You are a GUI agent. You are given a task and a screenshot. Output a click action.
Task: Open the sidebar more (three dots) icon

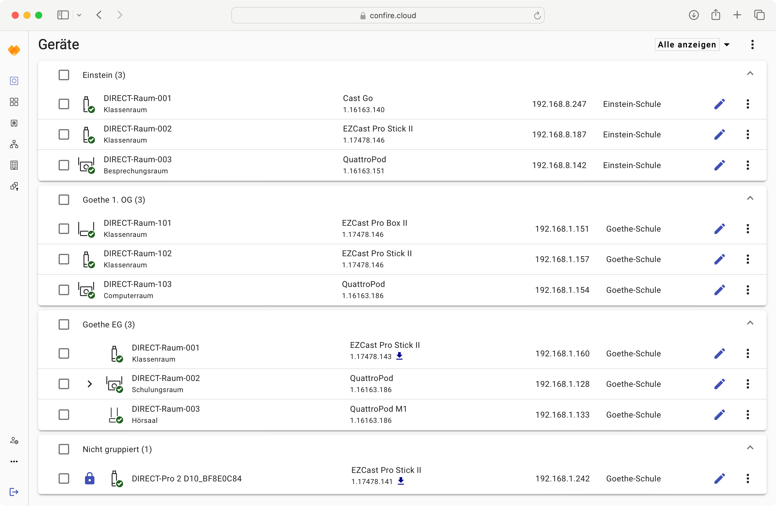(x=14, y=461)
